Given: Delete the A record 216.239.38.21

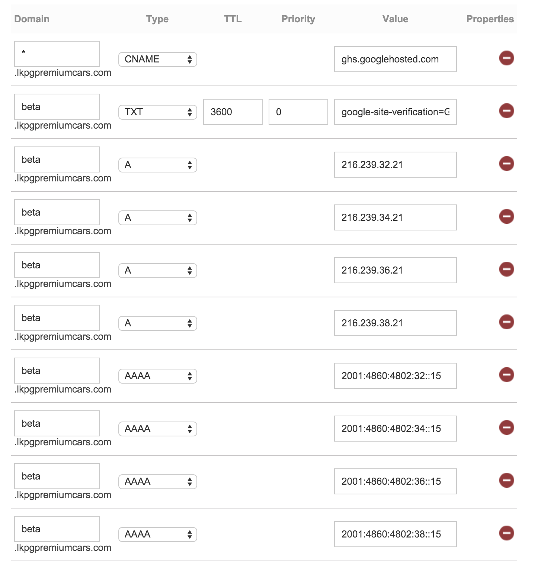Looking at the screenshot, I should pyautogui.click(x=506, y=322).
